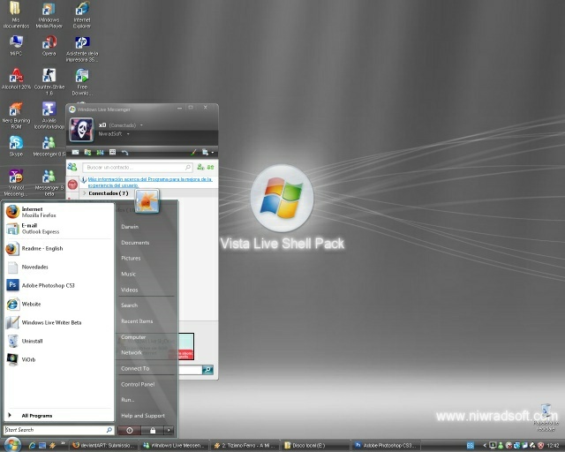Launch Adobe Photoshop CS3 from Start menu
Image resolution: width=565 pixels, height=452 pixels.
pyautogui.click(x=59, y=285)
